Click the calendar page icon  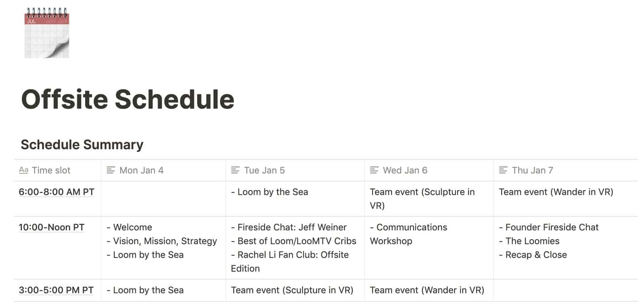pos(47,33)
